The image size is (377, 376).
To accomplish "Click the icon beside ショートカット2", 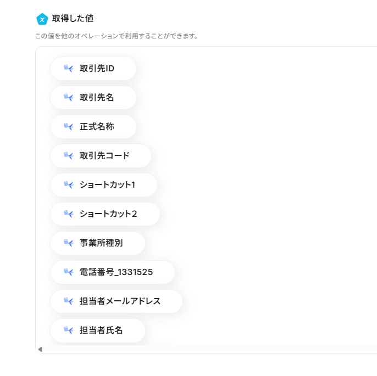I will click(x=69, y=214).
